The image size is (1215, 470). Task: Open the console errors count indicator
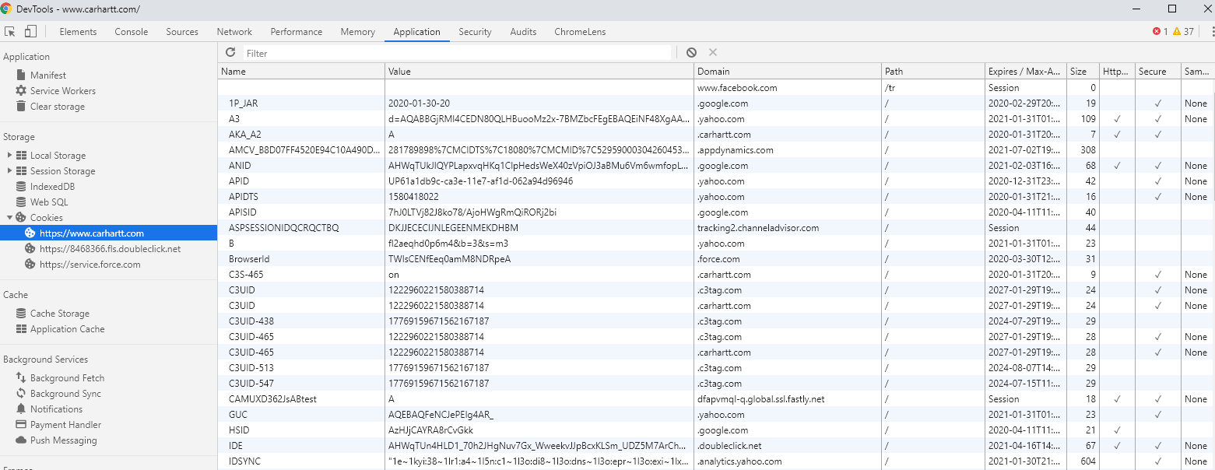click(1160, 32)
